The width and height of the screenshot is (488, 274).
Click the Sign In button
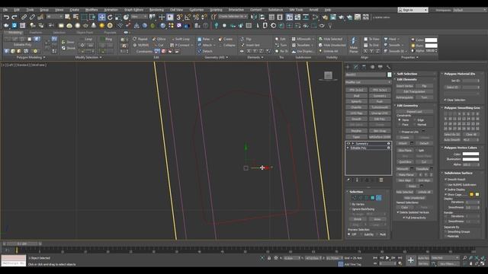(x=413, y=10)
